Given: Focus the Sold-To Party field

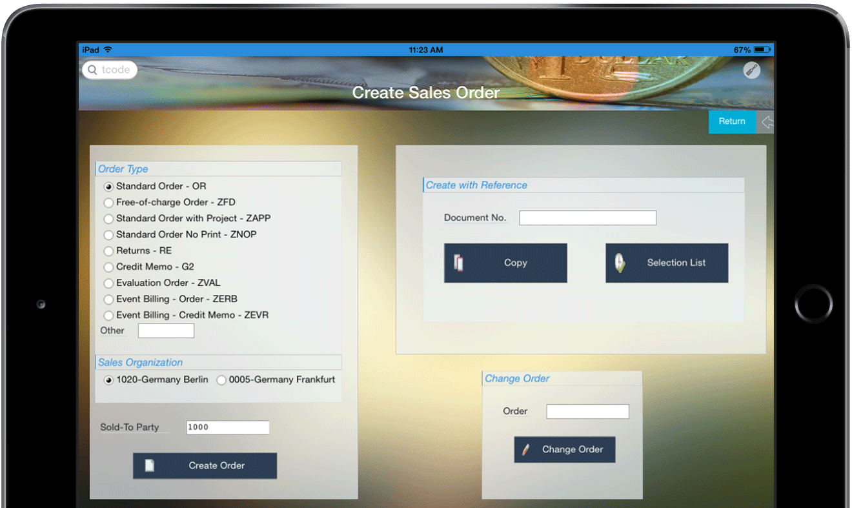Looking at the screenshot, I should click(x=227, y=427).
